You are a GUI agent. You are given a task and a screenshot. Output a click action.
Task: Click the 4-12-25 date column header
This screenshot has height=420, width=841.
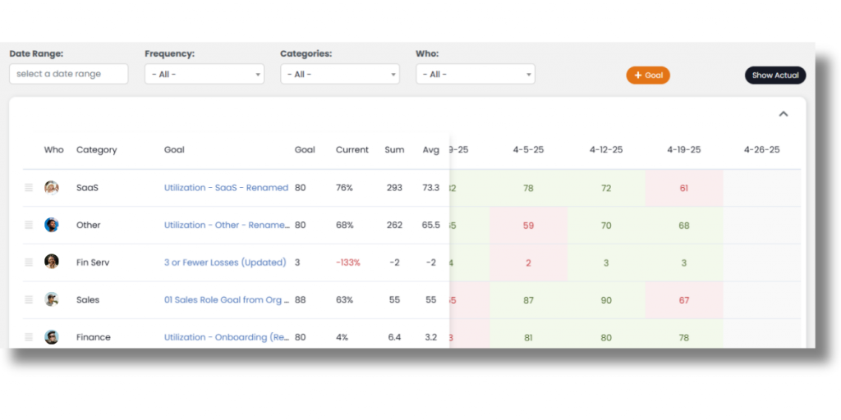tap(606, 150)
